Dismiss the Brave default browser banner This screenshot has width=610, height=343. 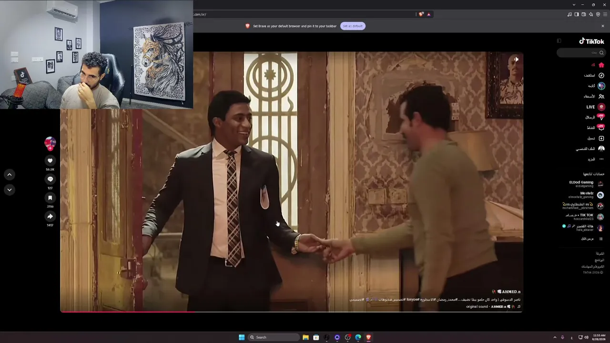(x=602, y=26)
